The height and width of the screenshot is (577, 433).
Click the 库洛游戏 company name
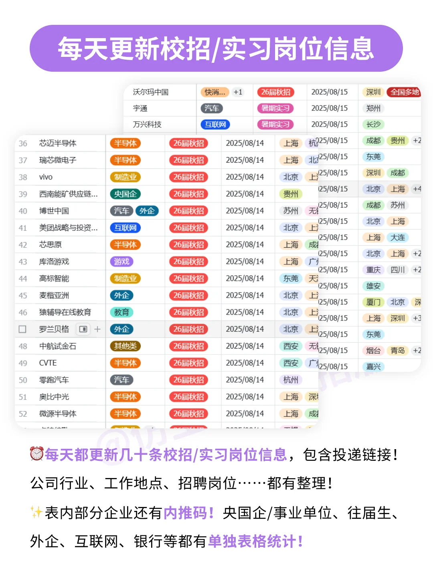[x=54, y=262]
